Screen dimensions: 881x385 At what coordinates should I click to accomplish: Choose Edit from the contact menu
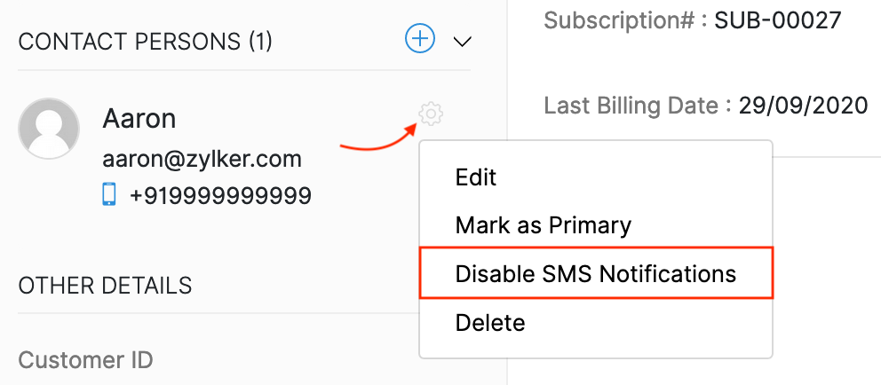point(475,177)
